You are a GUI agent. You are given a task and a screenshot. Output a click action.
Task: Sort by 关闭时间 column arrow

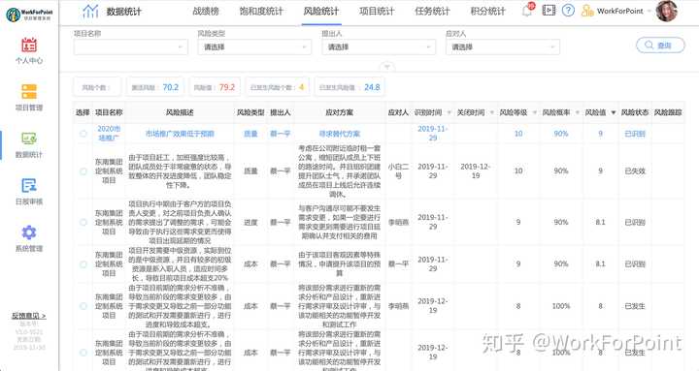491,112
